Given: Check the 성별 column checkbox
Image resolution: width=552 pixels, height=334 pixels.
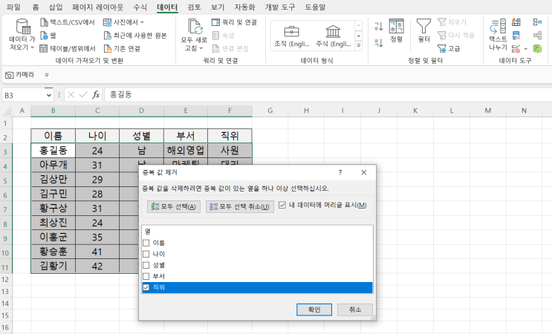Looking at the screenshot, I should click(x=146, y=265).
